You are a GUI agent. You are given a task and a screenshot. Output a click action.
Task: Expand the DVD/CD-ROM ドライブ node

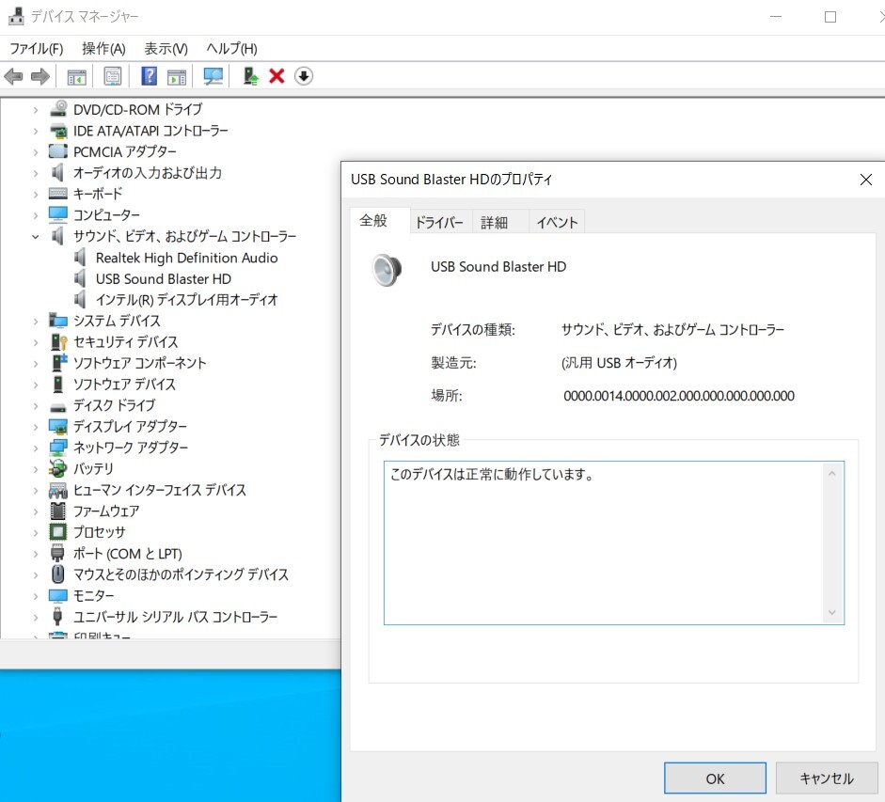pos(36,110)
